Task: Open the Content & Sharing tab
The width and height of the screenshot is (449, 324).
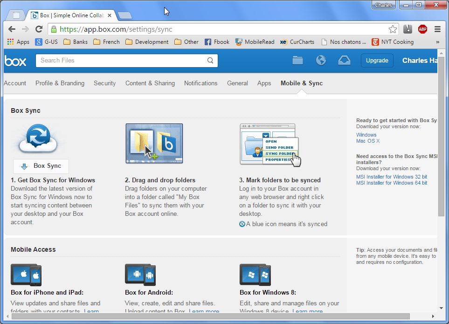Action: [150, 83]
